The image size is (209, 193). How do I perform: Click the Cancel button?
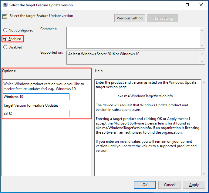[169, 185]
